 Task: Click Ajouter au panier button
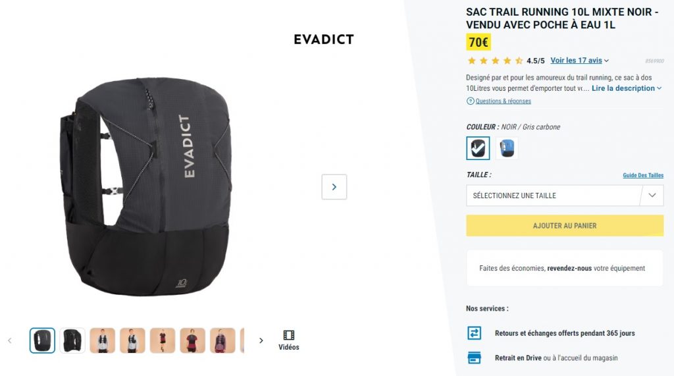coord(565,225)
